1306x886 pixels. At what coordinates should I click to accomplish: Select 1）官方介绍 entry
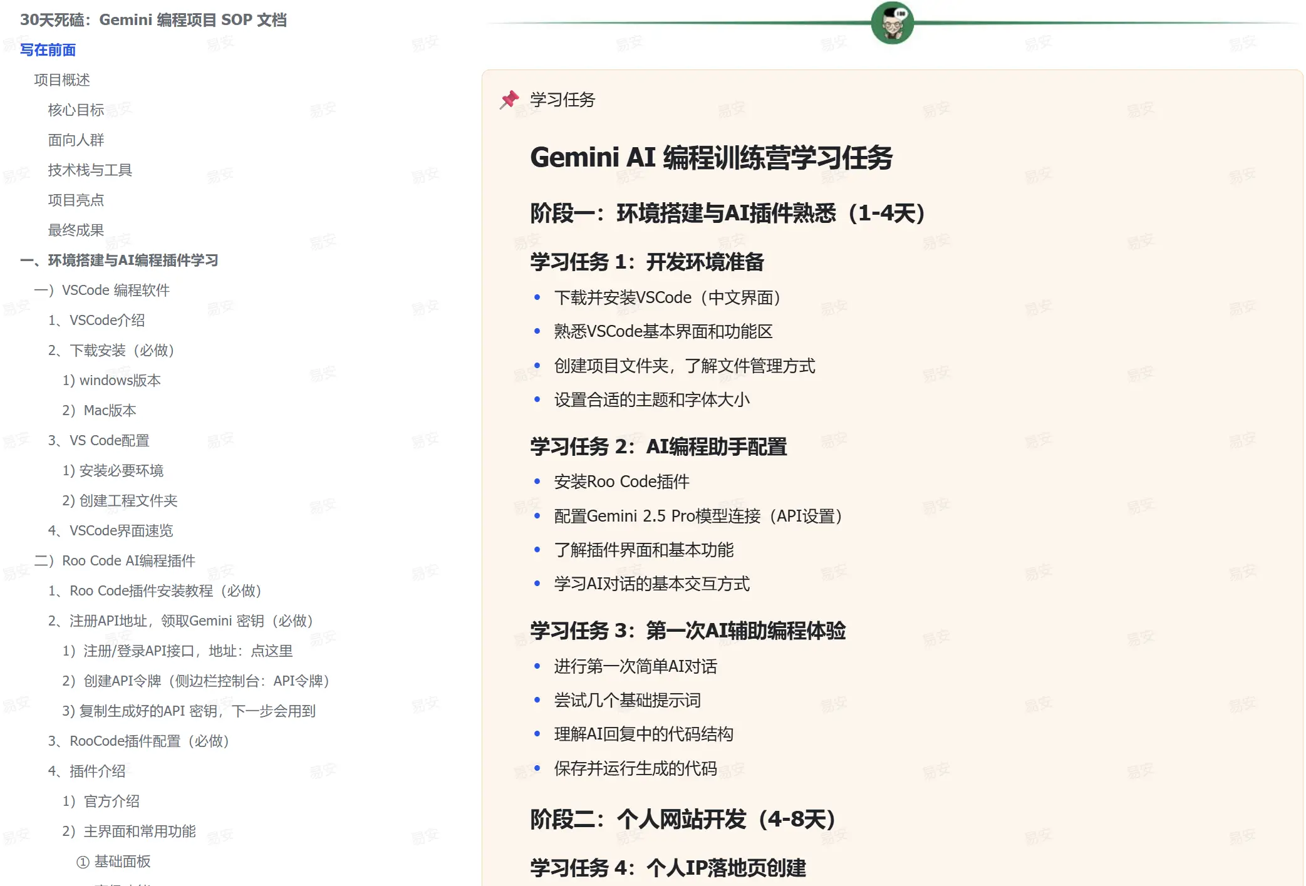101,801
